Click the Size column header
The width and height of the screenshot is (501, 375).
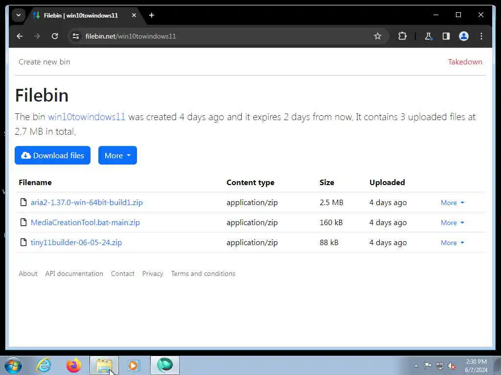pyautogui.click(x=327, y=183)
